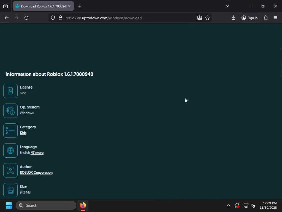View site security padlock information
The height and width of the screenshot is (212, 282).
click(x=61, y=18)
